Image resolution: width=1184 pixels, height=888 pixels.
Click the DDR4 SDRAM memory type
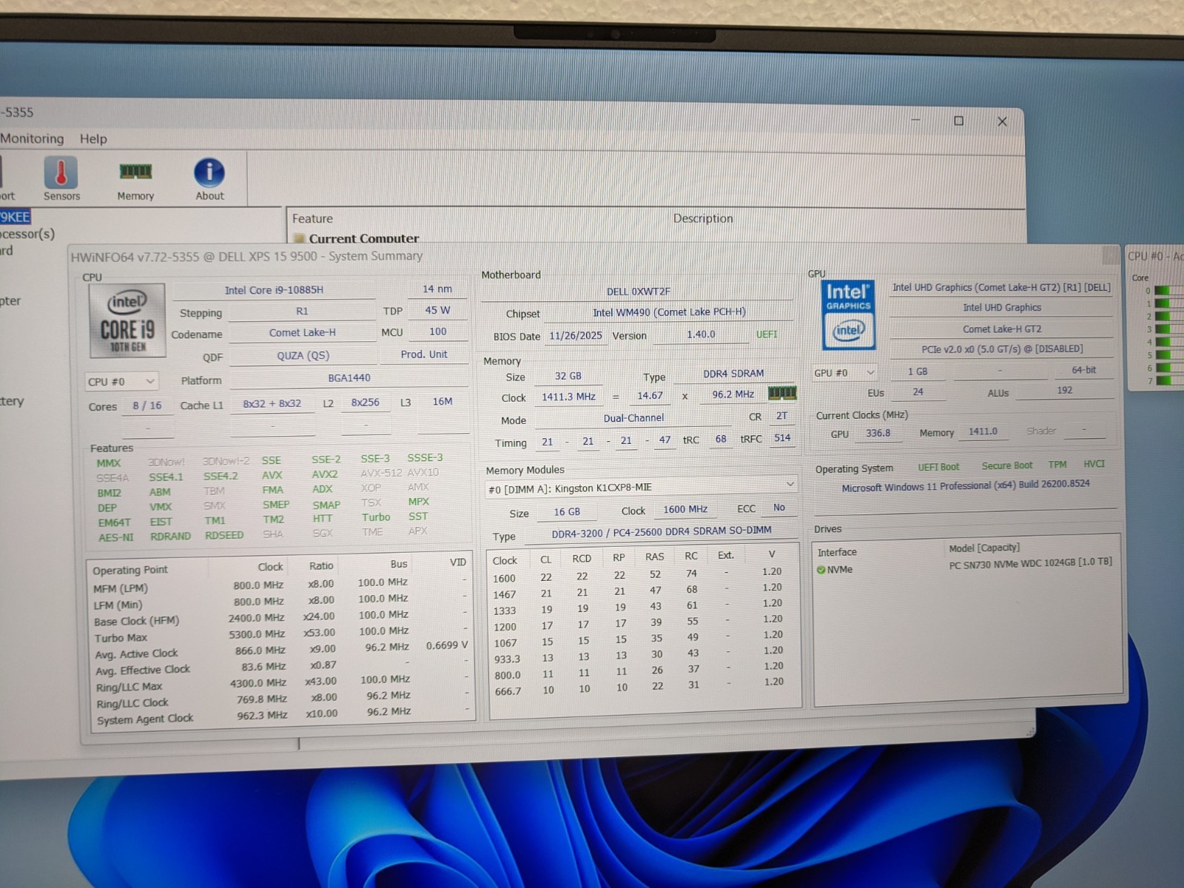pos(733,374)
